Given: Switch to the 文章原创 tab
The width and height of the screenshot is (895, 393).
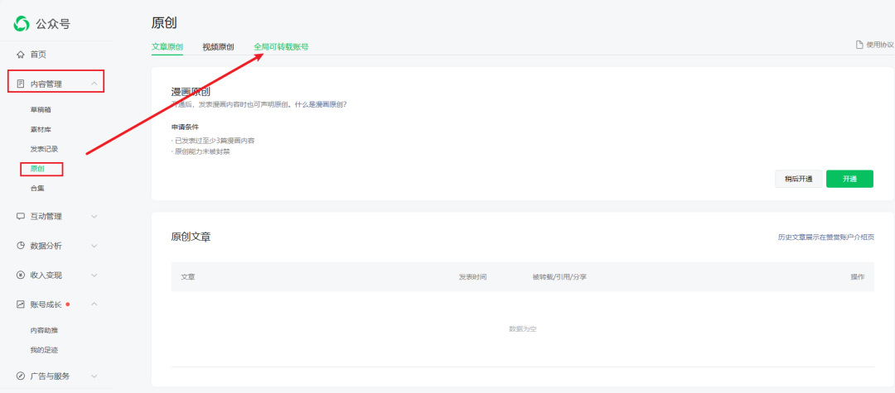Looking at the screenshot, I should (x=167, y=46).
